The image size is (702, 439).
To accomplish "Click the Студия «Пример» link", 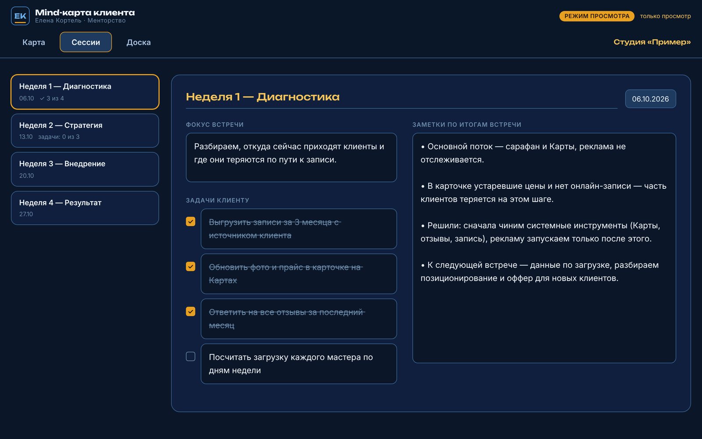I will click(x=652, y=42).
